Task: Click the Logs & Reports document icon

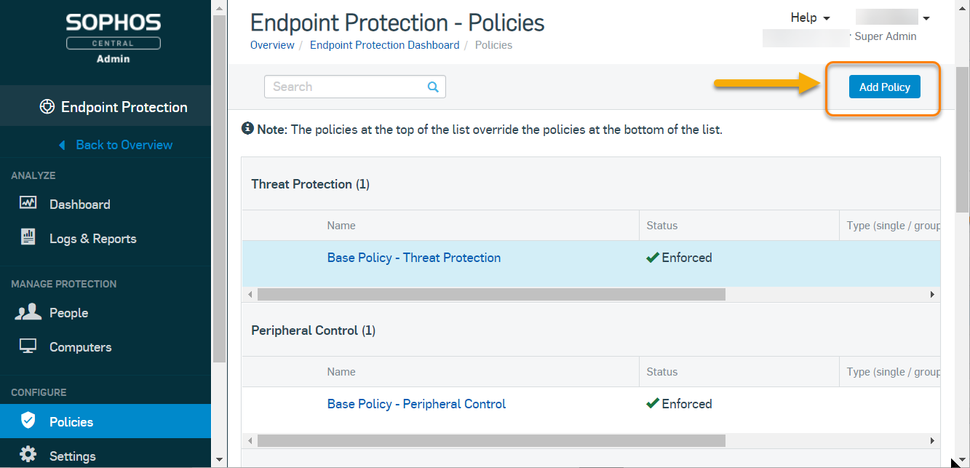Action: [28, 237]
